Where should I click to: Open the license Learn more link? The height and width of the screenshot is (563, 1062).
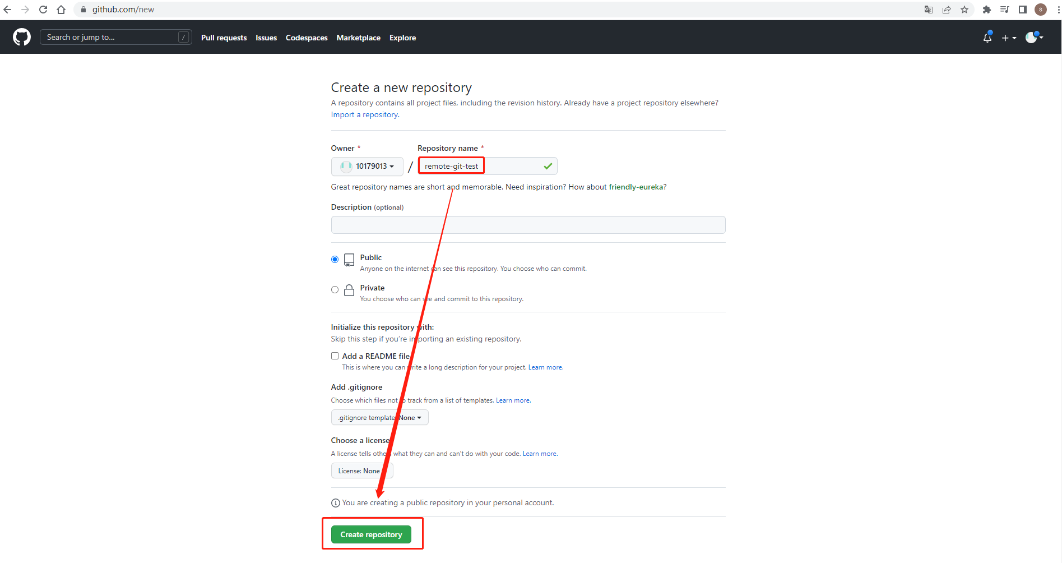(x=540, y=454)
